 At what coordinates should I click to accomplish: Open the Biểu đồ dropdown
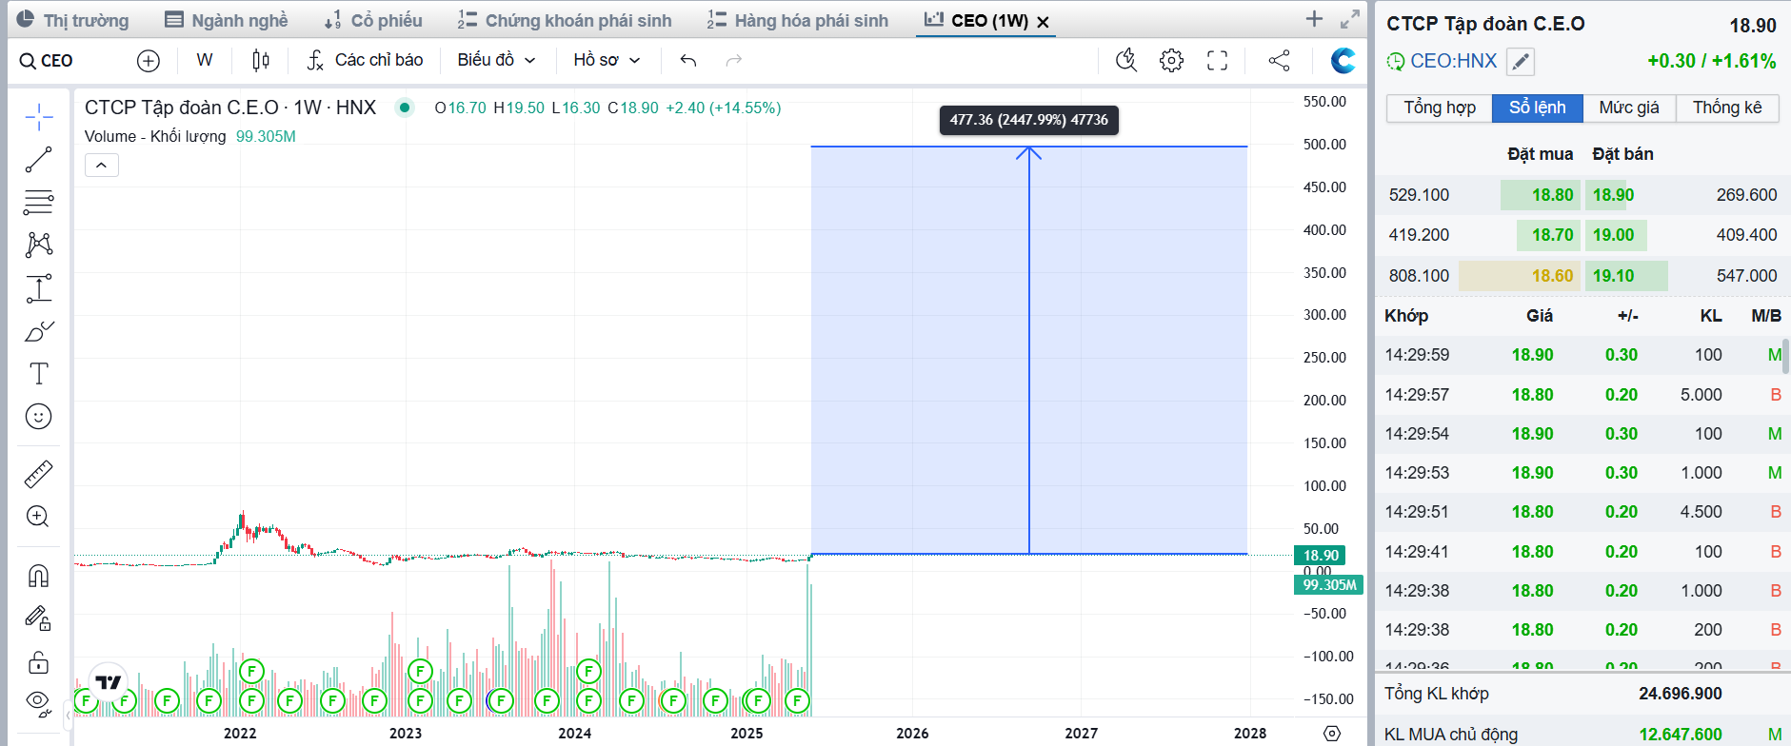click(496, 60)
